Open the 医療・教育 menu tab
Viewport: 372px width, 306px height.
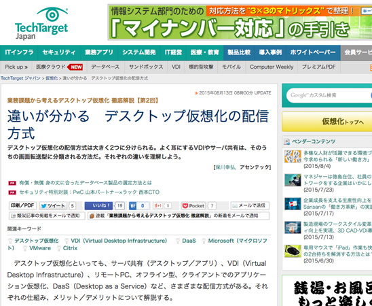pos(205,52)
